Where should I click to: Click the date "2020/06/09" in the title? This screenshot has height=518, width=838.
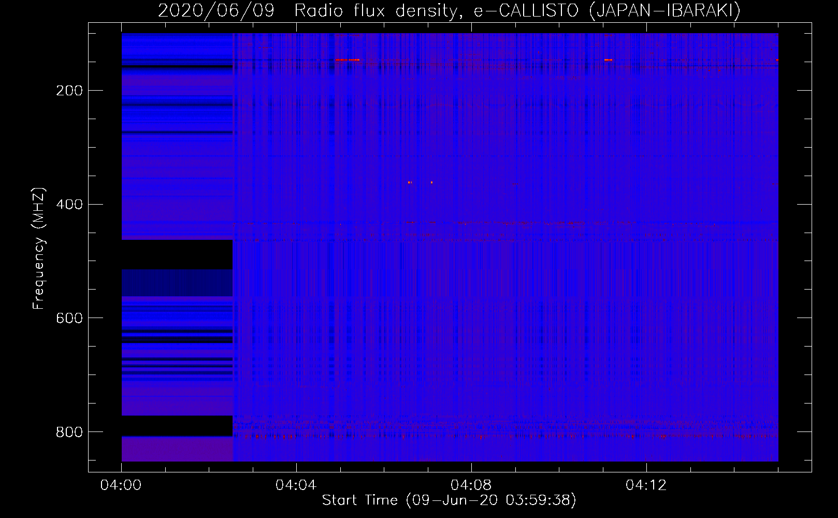click(x=216, y=11)
